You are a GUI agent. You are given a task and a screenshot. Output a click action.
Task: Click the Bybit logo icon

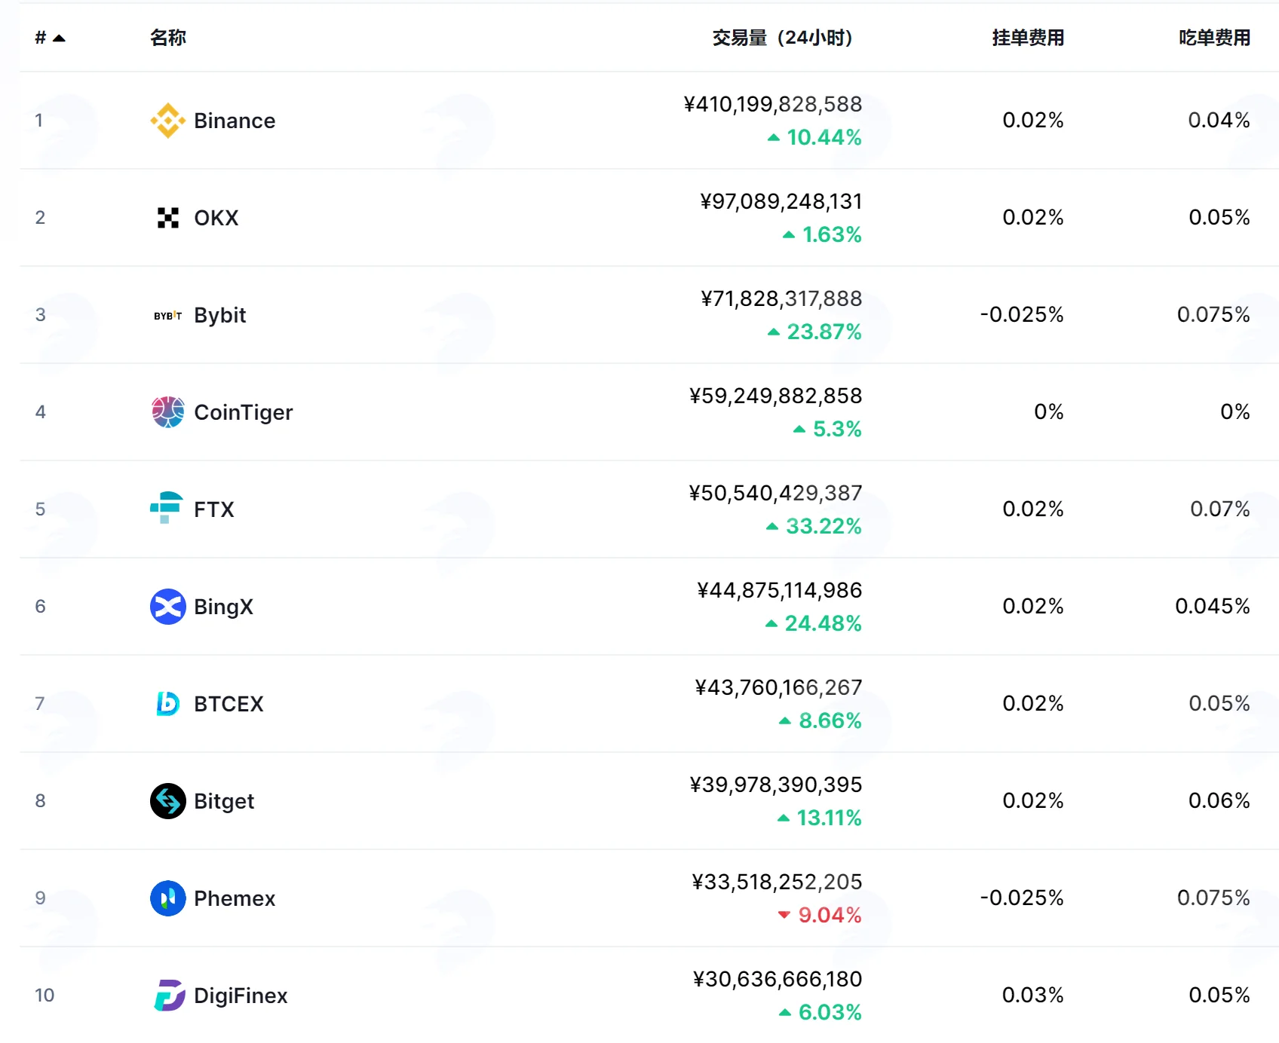[167, 315]
